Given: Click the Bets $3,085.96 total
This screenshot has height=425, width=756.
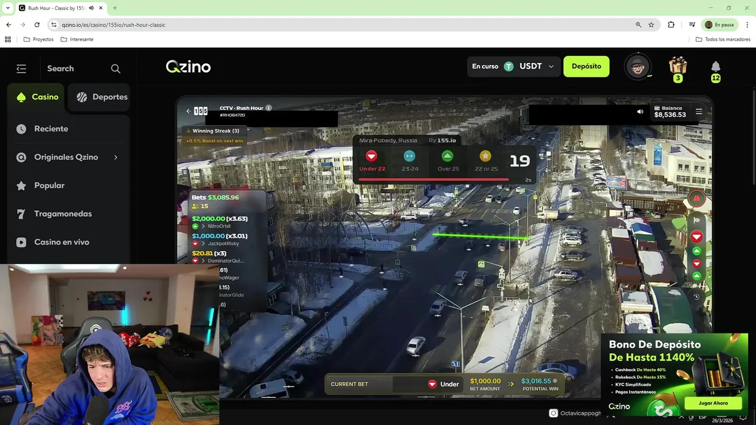Looking at the screenshot, I should pyautogui.click(x=215, y=197).
